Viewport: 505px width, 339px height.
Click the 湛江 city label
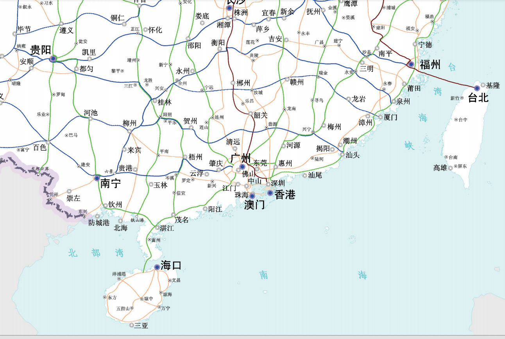pos(167,228)
